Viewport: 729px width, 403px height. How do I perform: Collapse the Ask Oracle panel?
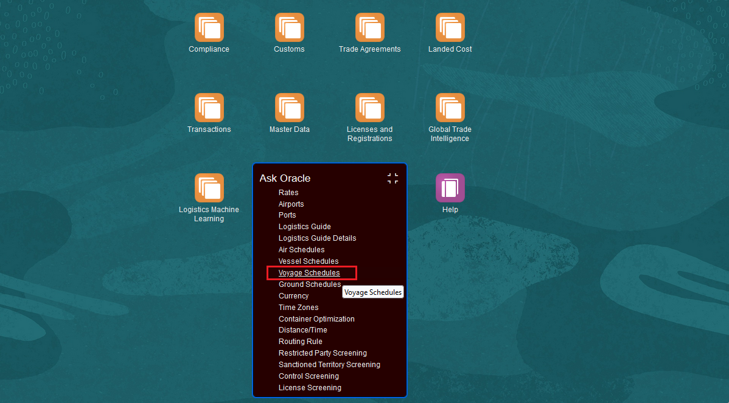(x=393, y=178)
